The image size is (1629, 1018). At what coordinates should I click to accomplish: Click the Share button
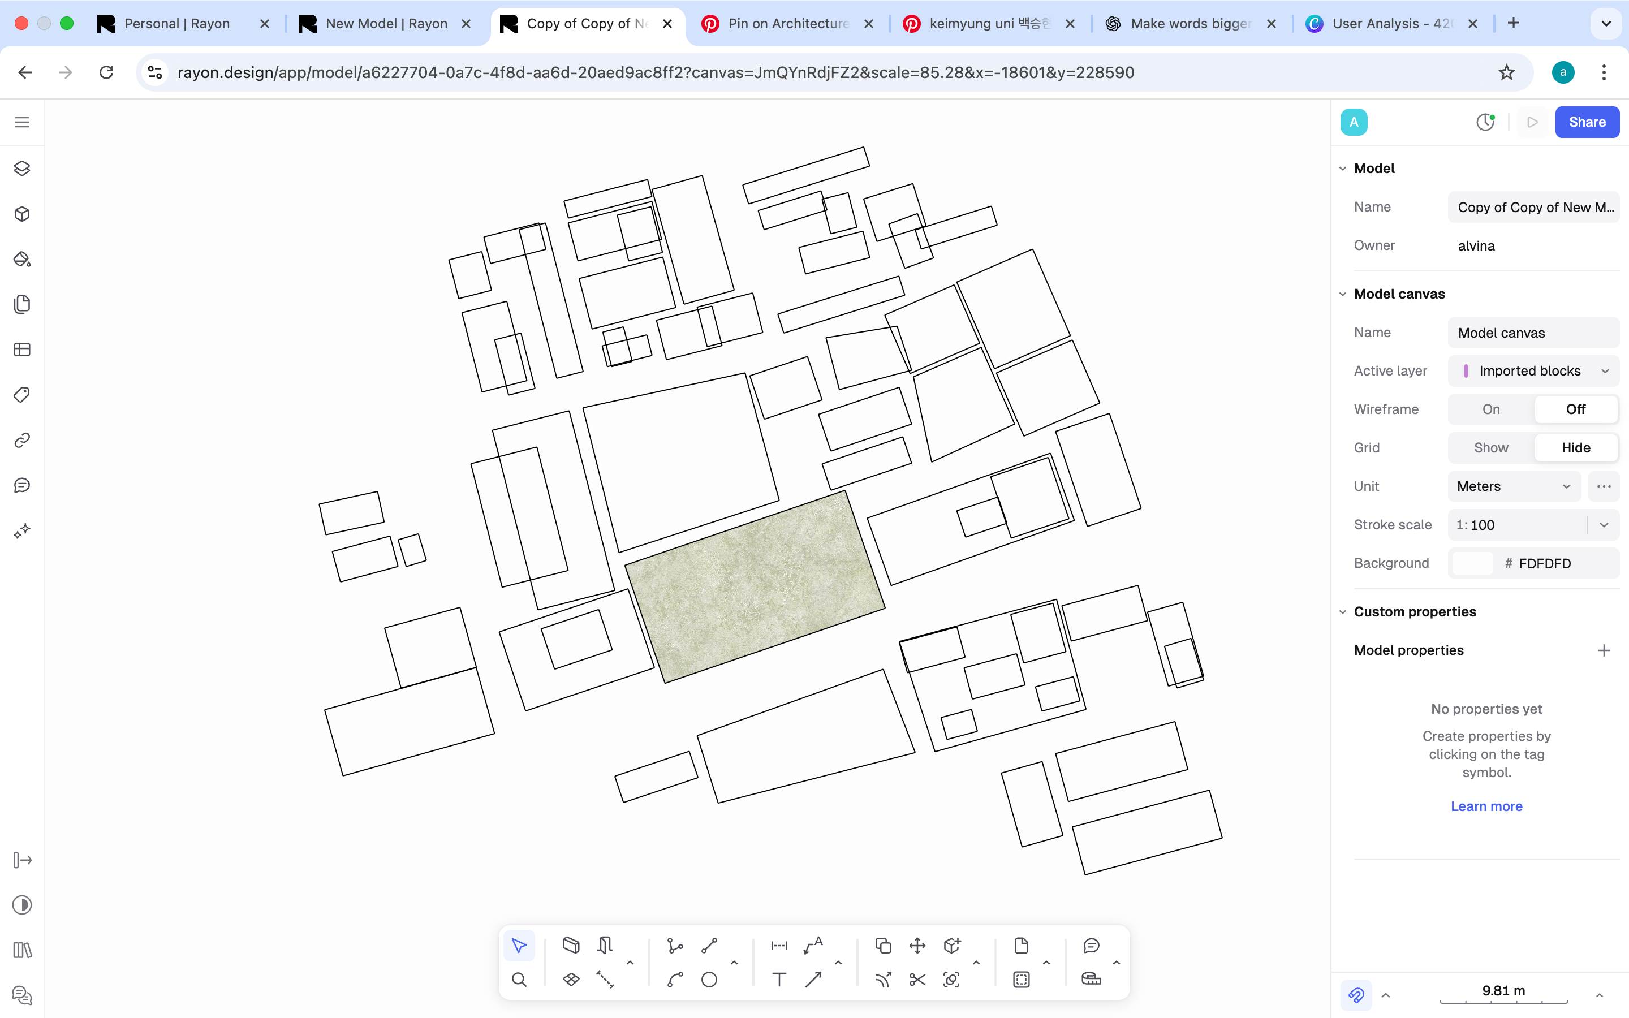(1587, 122)
